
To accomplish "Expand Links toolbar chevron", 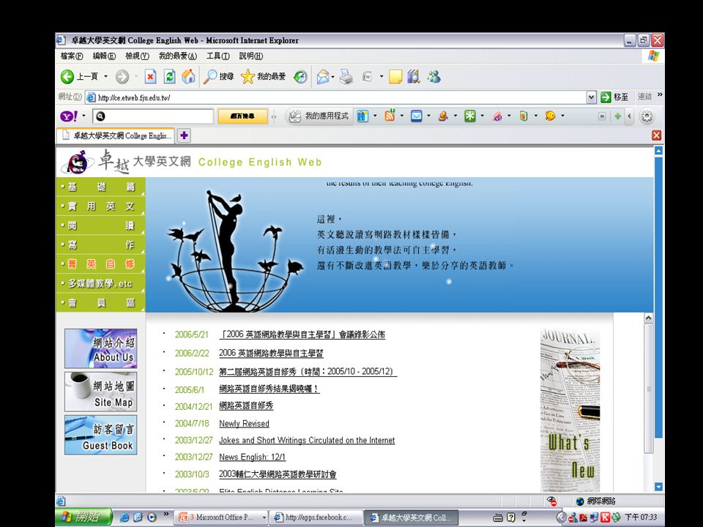I will pos(660,94).
